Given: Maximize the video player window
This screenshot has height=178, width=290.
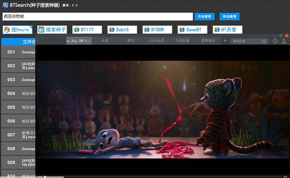Looking at the screenshot, I should [x=280, y=36].
